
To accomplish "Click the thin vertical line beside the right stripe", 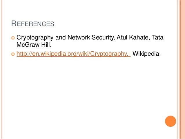I will point(177,69).
